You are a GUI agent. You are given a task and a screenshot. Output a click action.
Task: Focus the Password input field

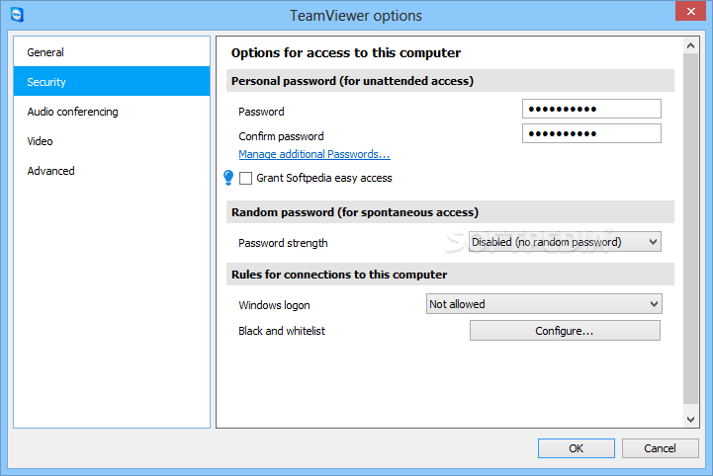coord(591,110)
